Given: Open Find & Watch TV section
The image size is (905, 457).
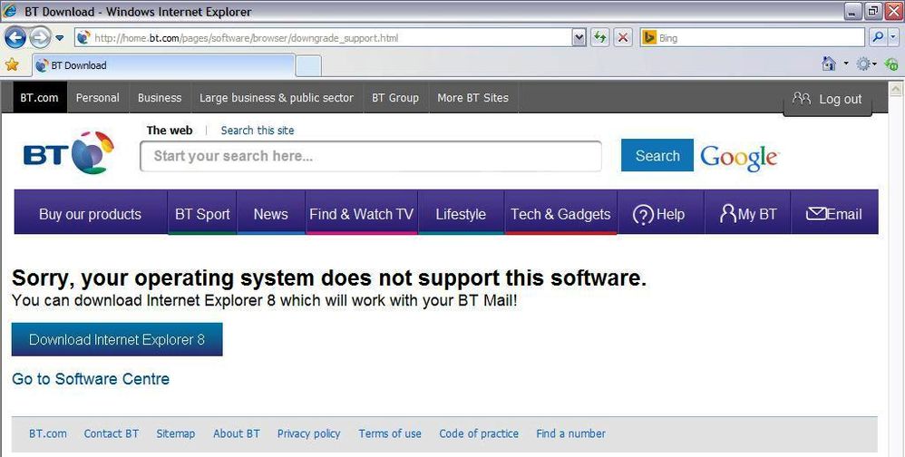Looking at the screenshot, I should click(361, 214).
